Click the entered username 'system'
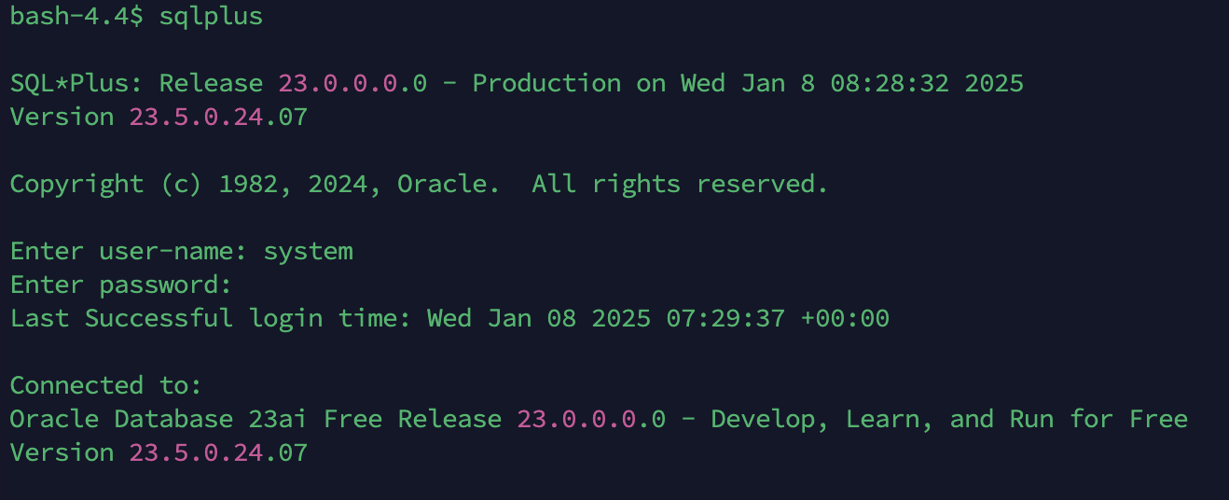The height and width of the screenshot is (500, 1229). click(308, 252)
